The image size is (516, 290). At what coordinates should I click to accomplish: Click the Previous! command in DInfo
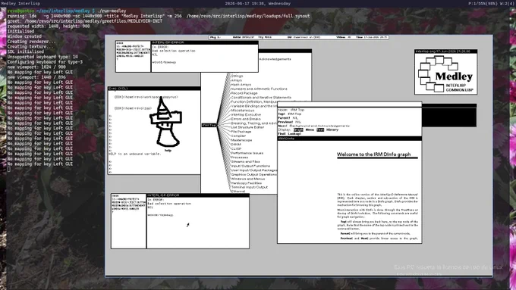coord(285,122)
